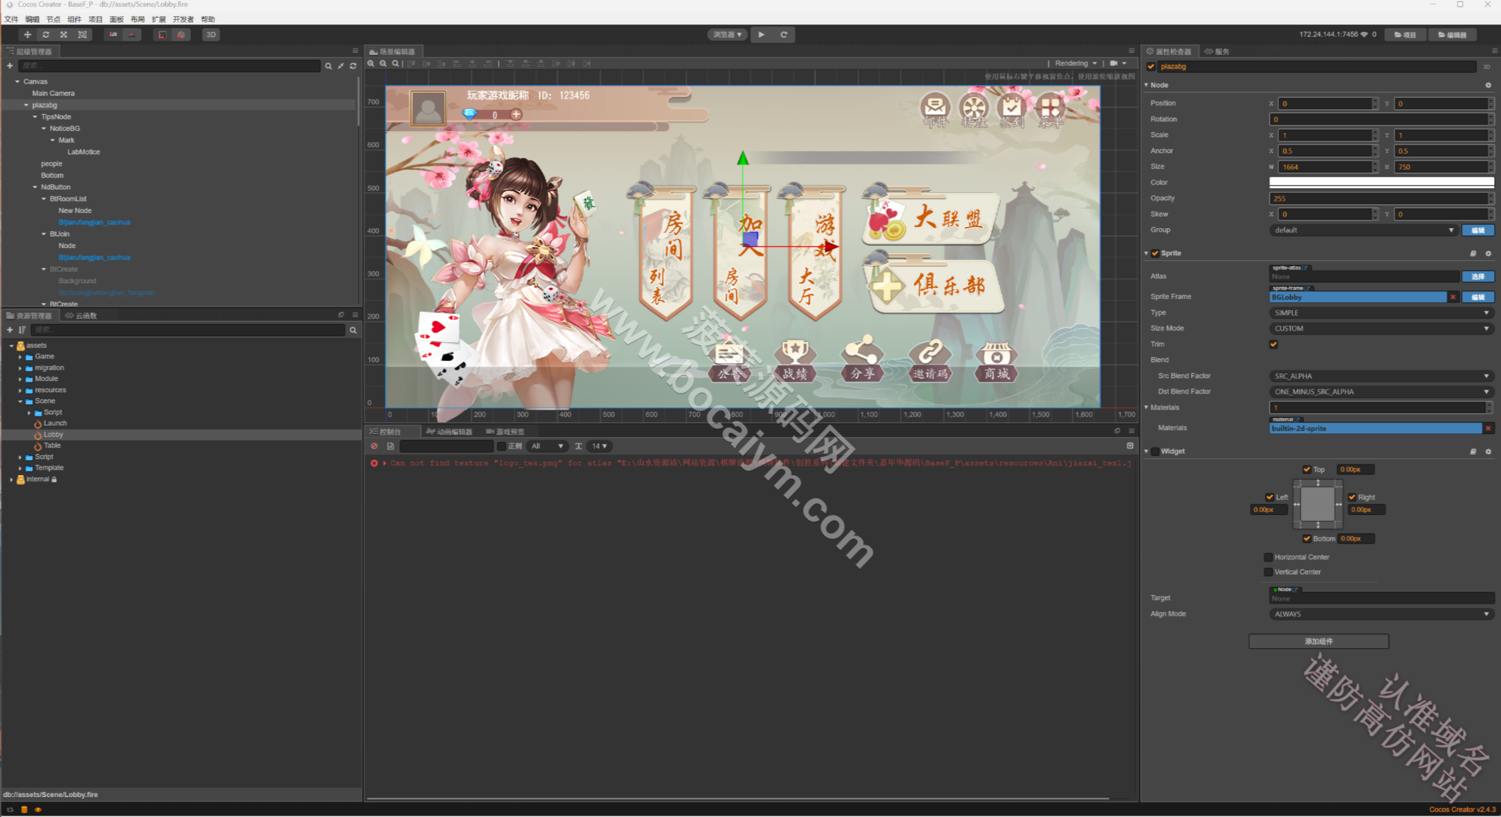Image resolution: width=1501 pixels, height=817 pixels.
Task: Click the play preview button
Action: tap(761, 35)
